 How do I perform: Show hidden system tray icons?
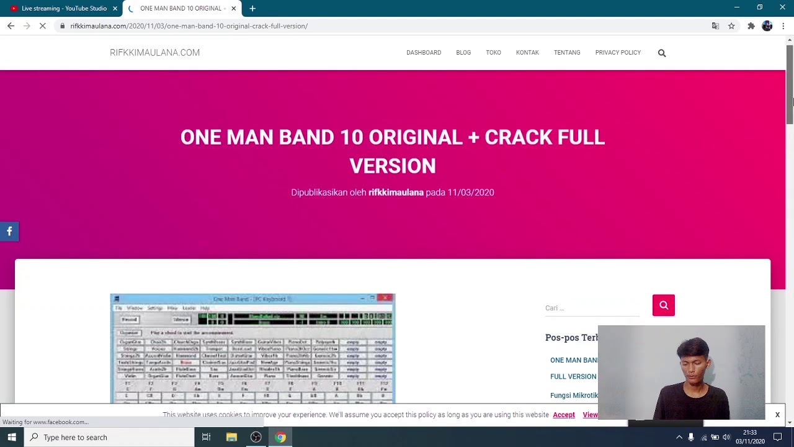[679, 437]
